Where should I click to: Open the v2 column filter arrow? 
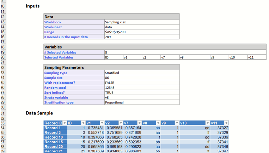pyautogui.click(x=121, y=123)
